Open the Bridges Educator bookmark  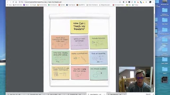(105, 5)
